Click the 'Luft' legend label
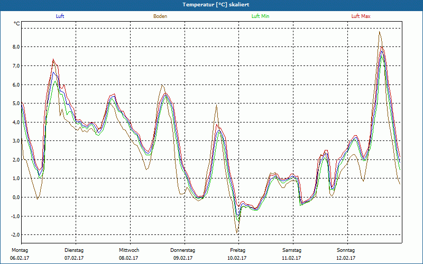 click(x=60, y=16)
